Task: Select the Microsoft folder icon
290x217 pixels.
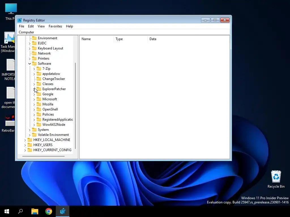Action: (x=39, y=99)
